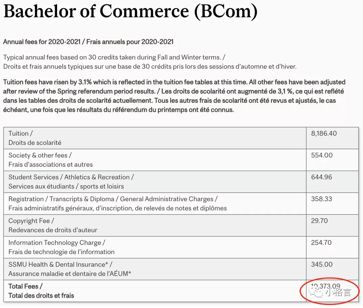Click the 29.70 copyright fee amount
This screenshot has height=308, width=363.
[x=319, y=221]
